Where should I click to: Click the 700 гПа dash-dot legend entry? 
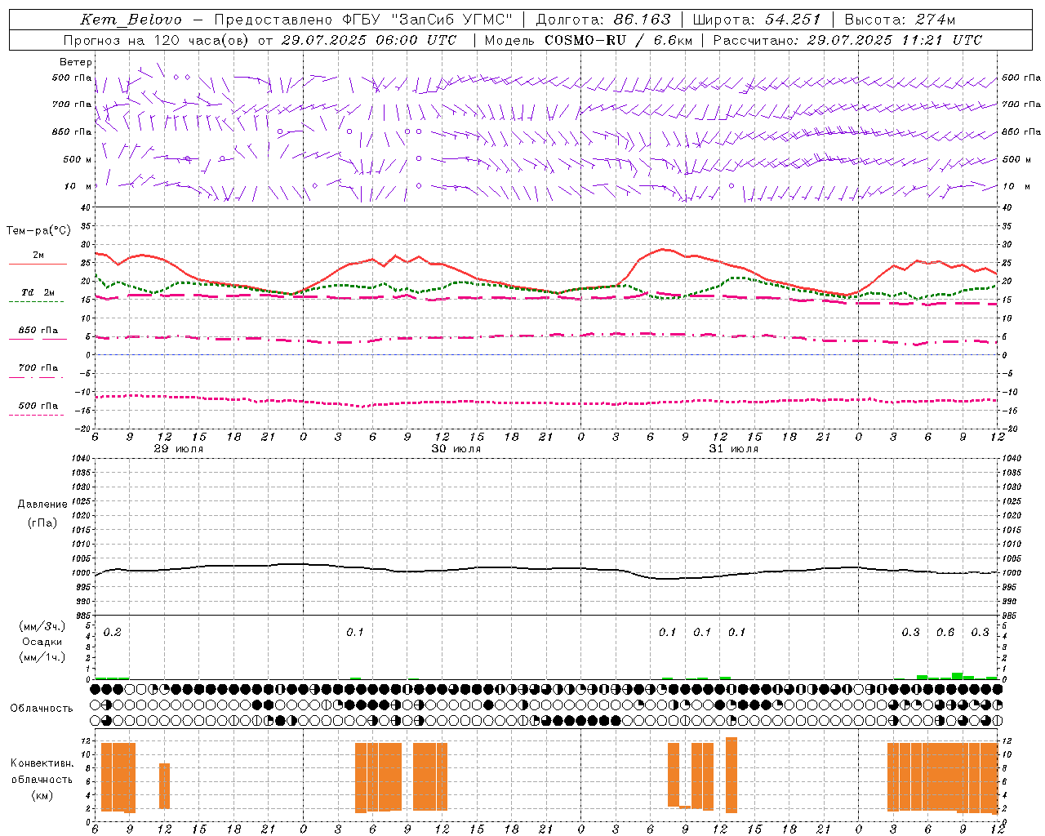(38, 371)
